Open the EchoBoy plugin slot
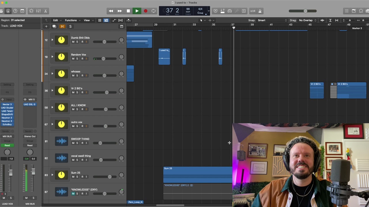 coord(7,124)
